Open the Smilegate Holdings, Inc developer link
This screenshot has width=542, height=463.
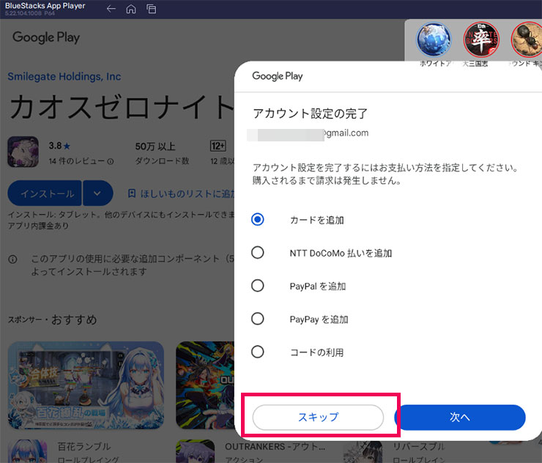click(64, 77)
